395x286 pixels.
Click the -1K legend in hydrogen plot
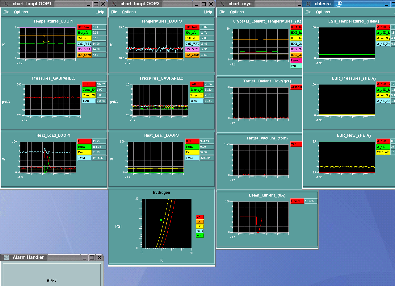(x=200, y=222)
